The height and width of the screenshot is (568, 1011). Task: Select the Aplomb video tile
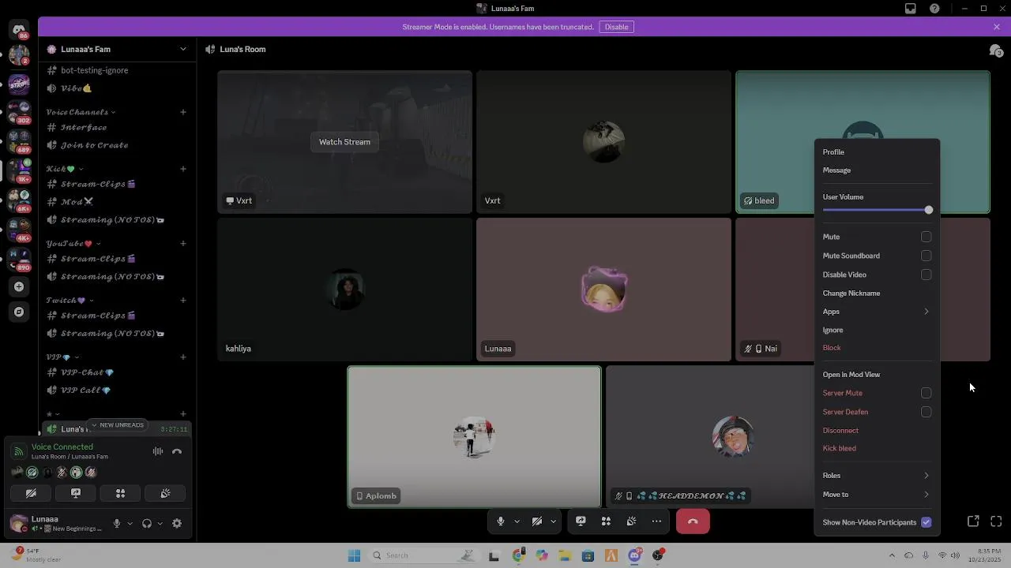(x=474, y=437)
